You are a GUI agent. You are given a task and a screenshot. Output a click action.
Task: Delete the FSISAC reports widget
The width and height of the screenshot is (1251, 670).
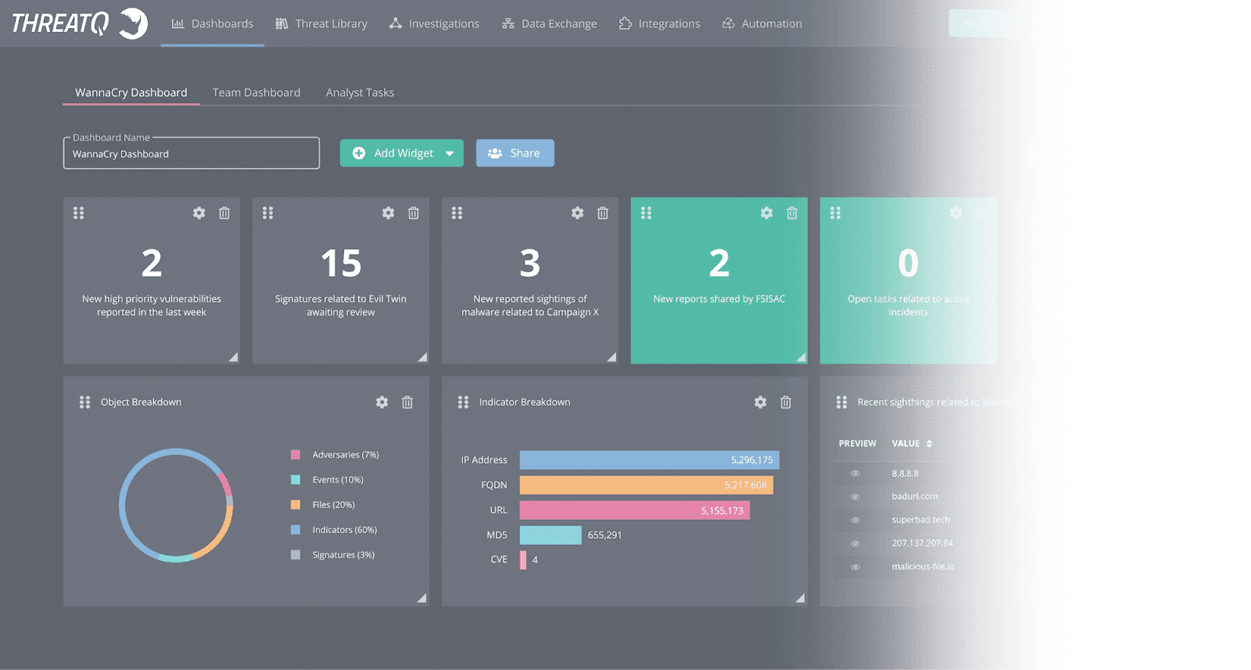click(792, 213)
